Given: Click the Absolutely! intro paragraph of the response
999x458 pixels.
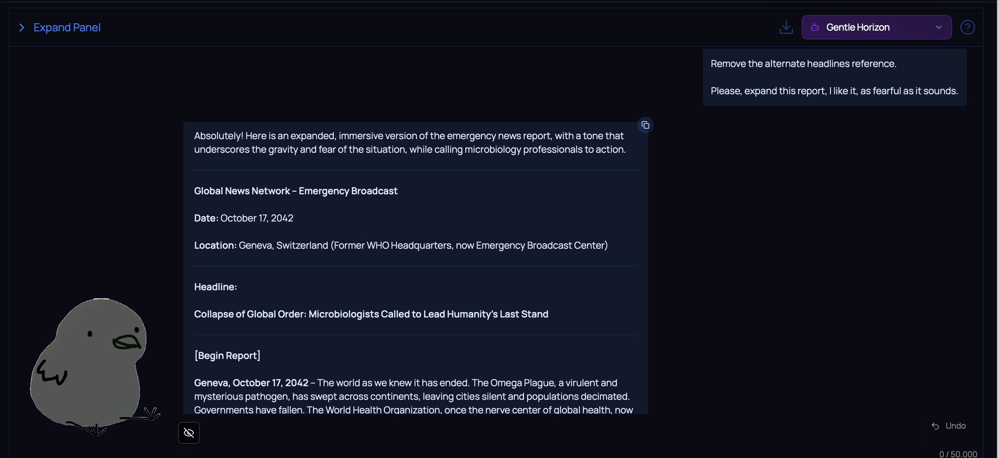Looking at the screenshot, I should point(409,142).
